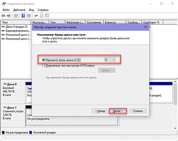Minimize the Управление дисками window
The width and height of the screenshot is (178, 141).
pos(151,4)
